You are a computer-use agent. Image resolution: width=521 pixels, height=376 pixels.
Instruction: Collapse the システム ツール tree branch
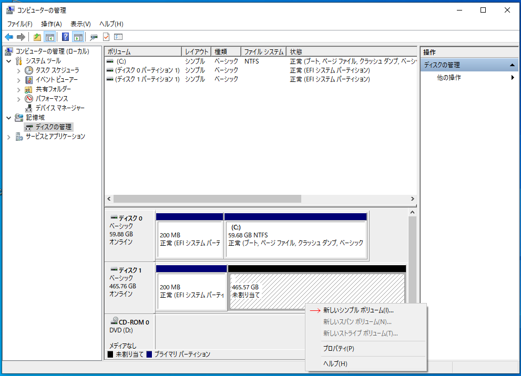[x=8, y=60]
